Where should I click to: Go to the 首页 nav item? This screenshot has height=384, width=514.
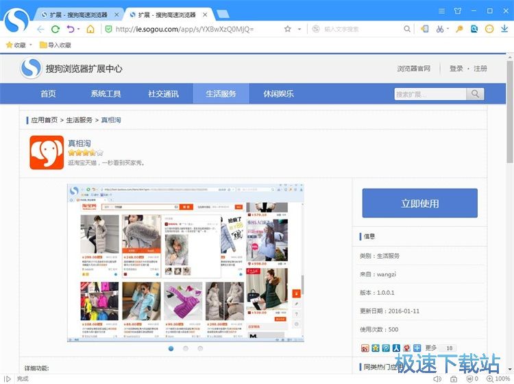[48, 94]
